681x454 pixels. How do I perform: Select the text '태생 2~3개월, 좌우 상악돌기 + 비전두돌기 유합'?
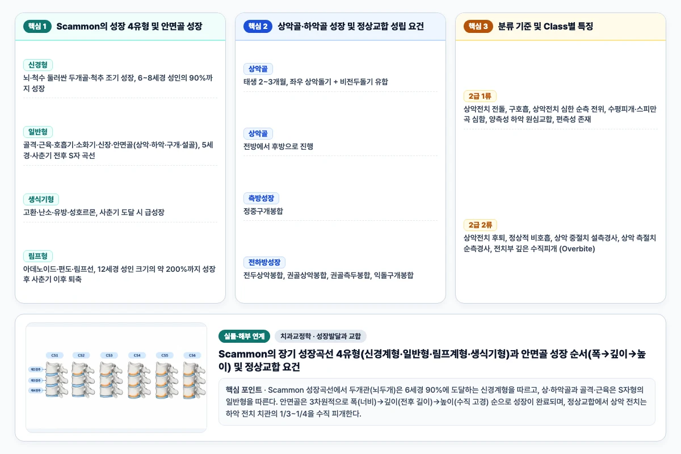(x=316, y=82)
